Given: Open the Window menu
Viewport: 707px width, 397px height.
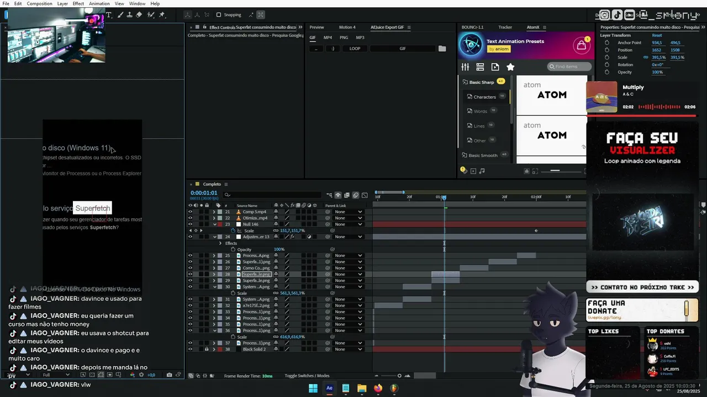Looking at the screenshot, I should point(137,3).
